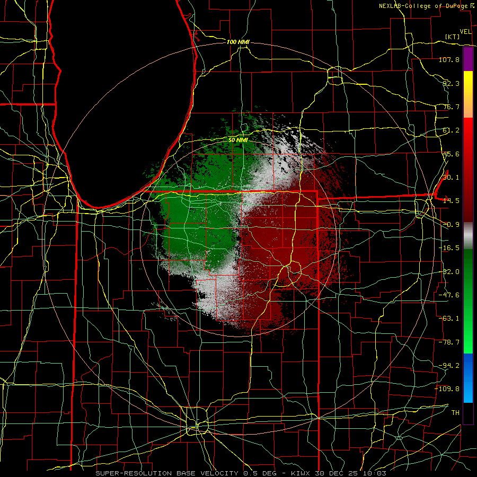This screenshot has height=477, width=477.
Task: Click the 14.5 legend value
Action: (x=451, y=201)
